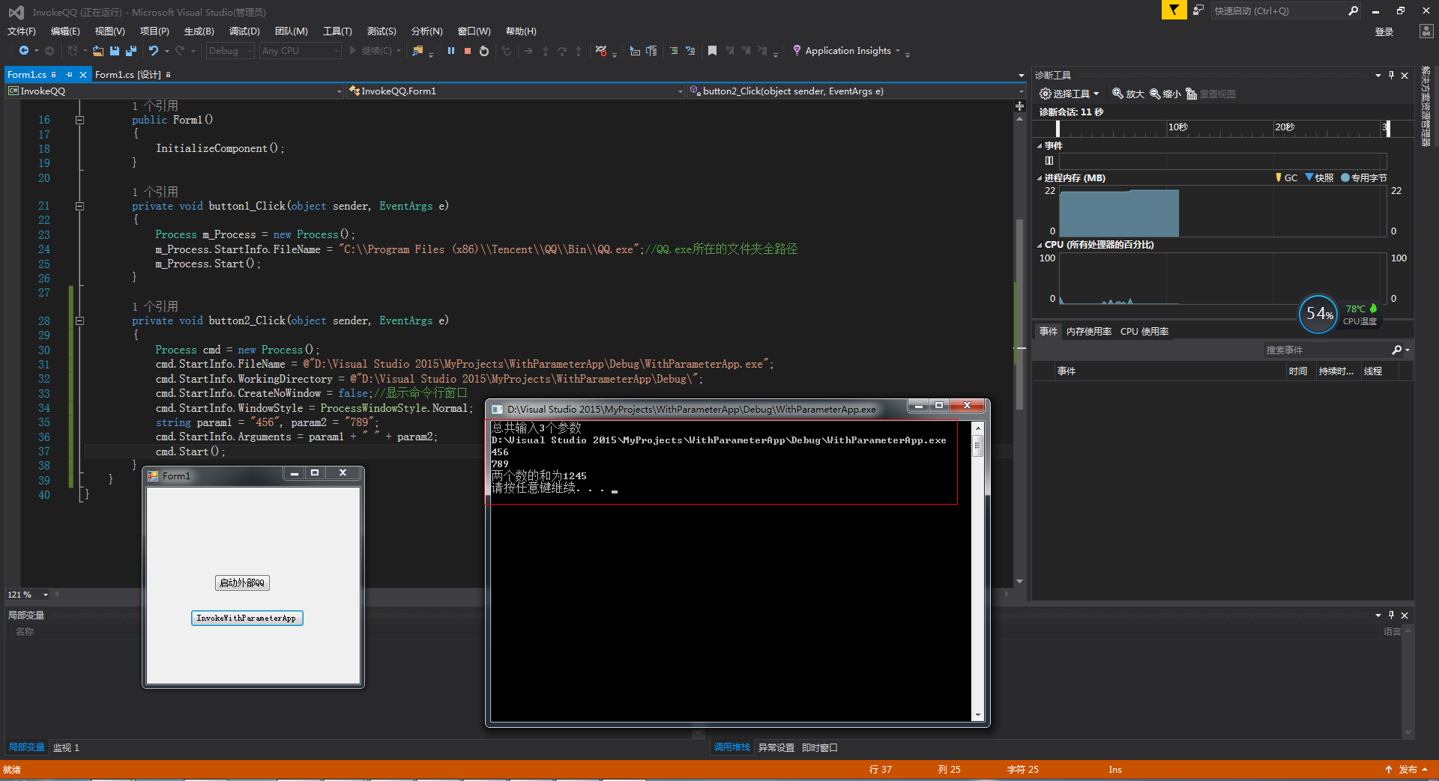Pause debugging with the Pause icon
Image resolution: width=1439 pixels, height=781 pixels.
coord(450,50)
